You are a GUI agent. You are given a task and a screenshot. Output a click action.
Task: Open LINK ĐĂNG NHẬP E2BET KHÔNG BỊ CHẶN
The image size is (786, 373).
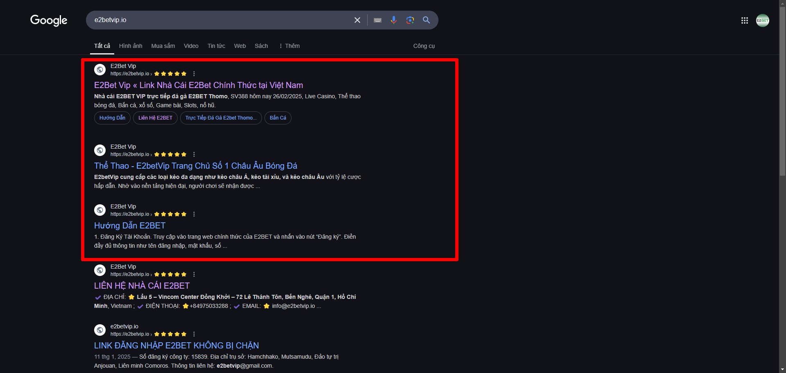pyautogui.click(x=176, y=346)
